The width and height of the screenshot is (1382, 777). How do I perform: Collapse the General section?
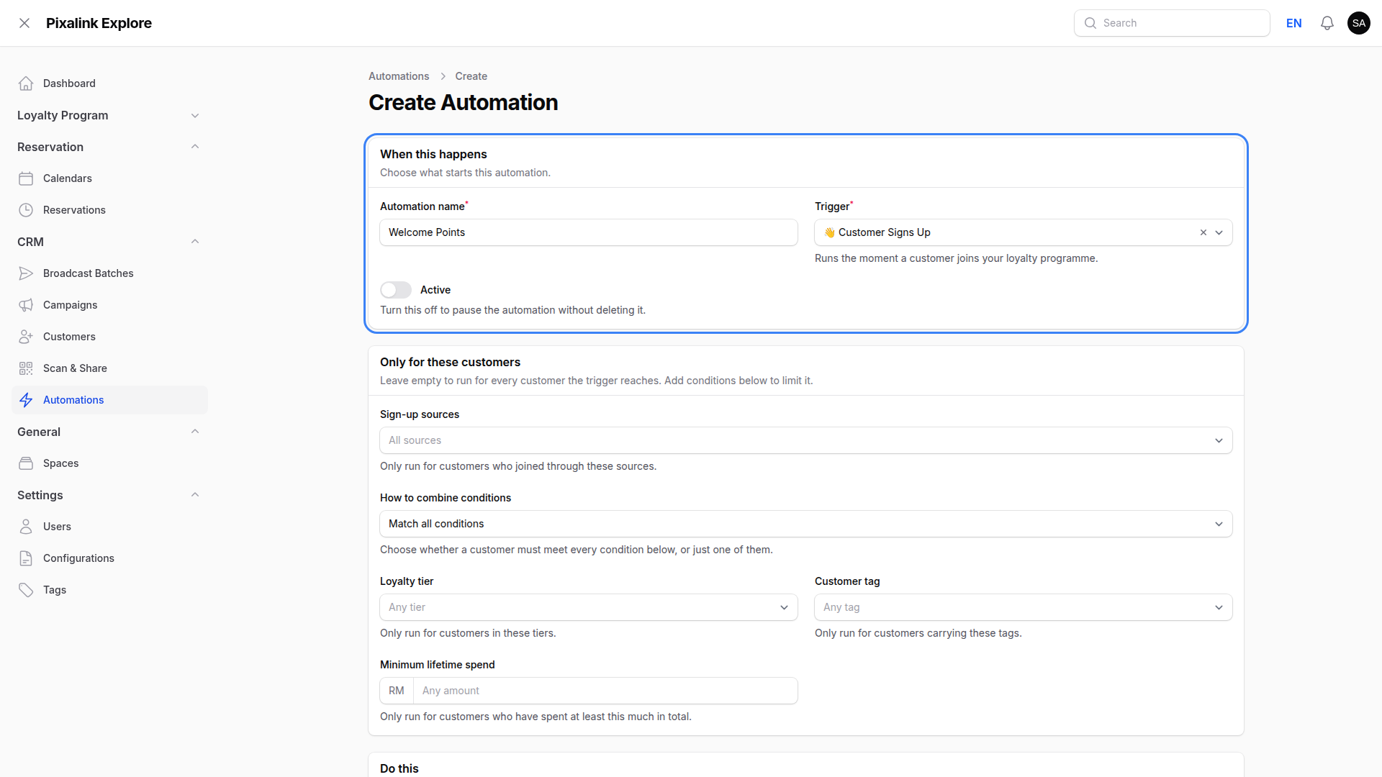coord(195,432)
